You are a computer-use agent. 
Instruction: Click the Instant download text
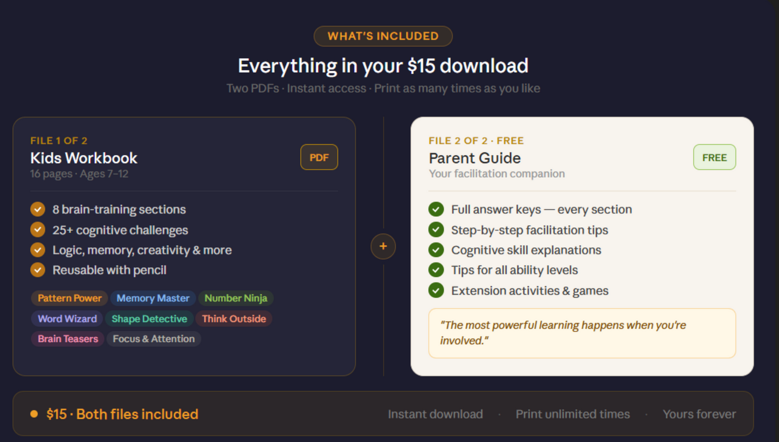click(435, 414)
